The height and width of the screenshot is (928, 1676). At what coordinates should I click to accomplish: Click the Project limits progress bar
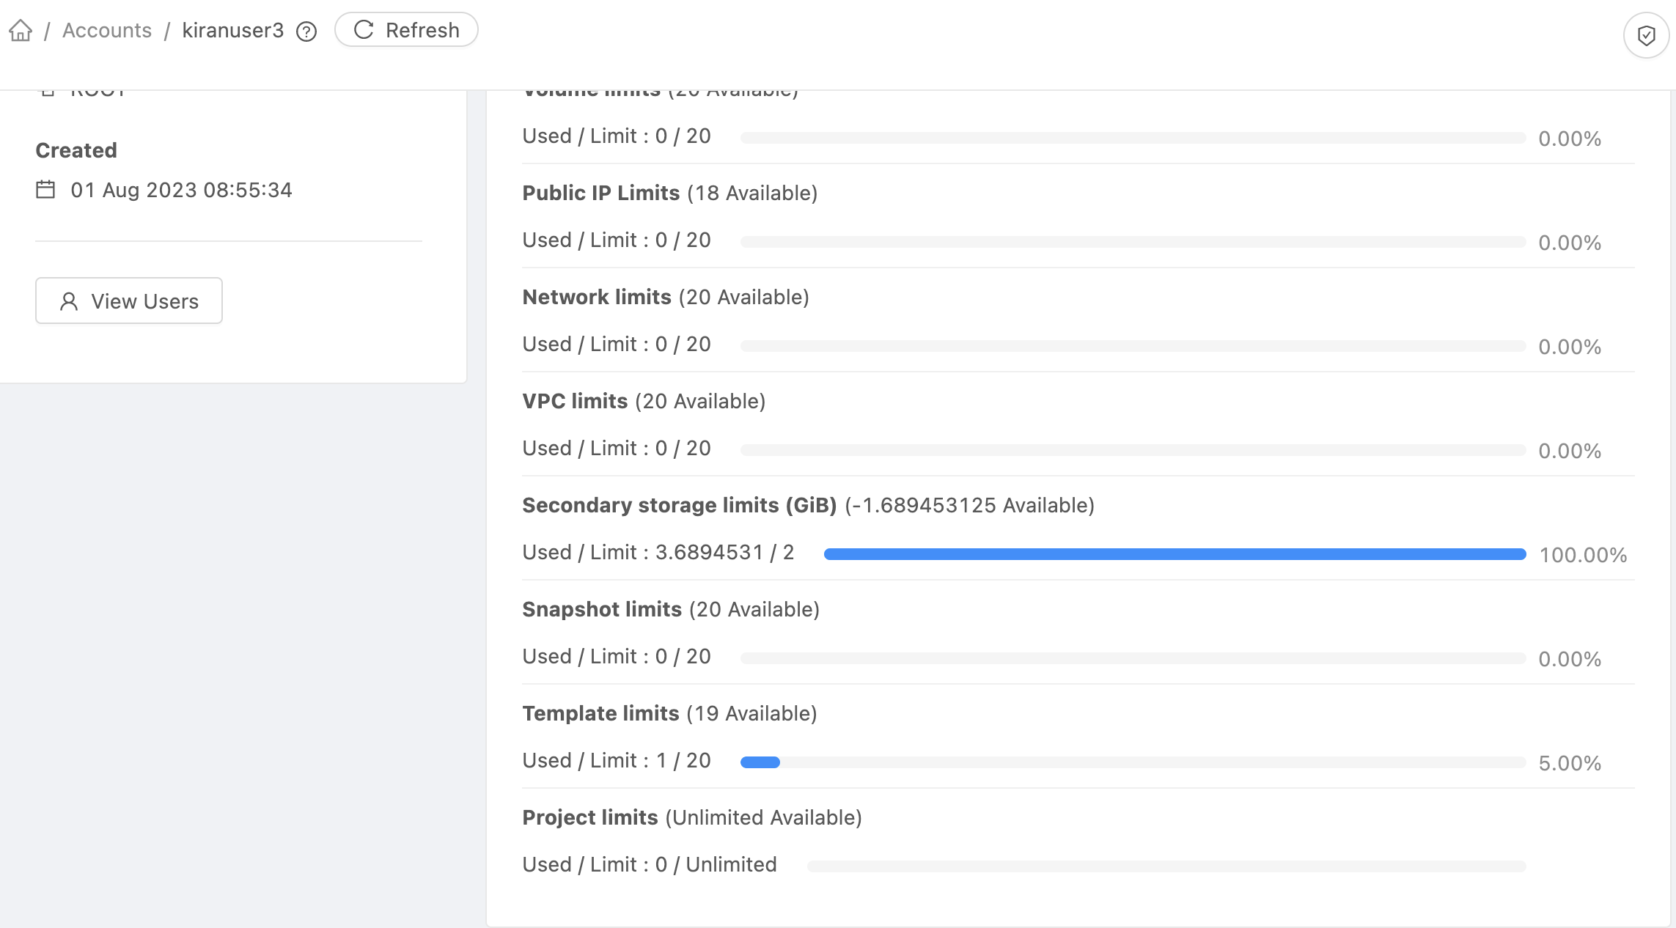click(1166, 866)
